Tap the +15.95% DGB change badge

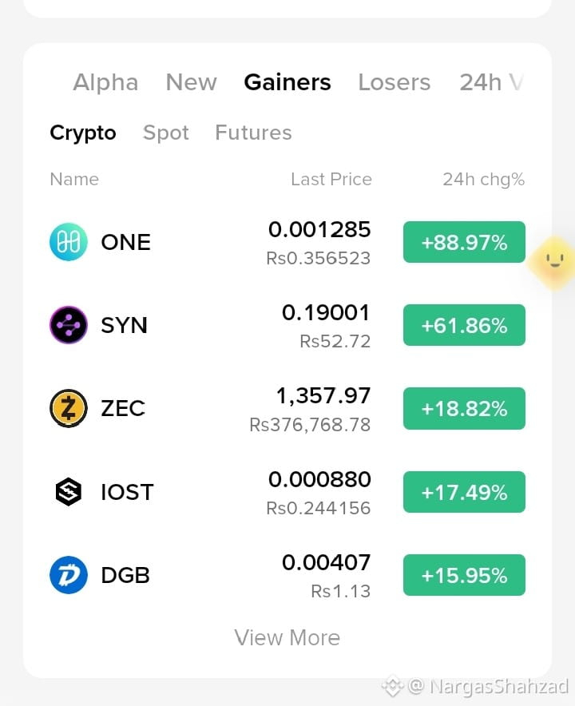(x=464, y=575)
